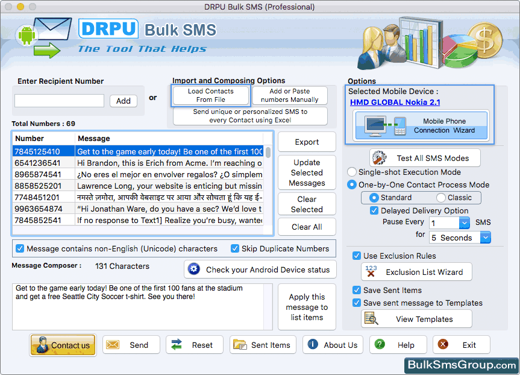Select row with number 8858525201
Image resolution: width=520 pixels, height=375 pixels.
[137, 186]
